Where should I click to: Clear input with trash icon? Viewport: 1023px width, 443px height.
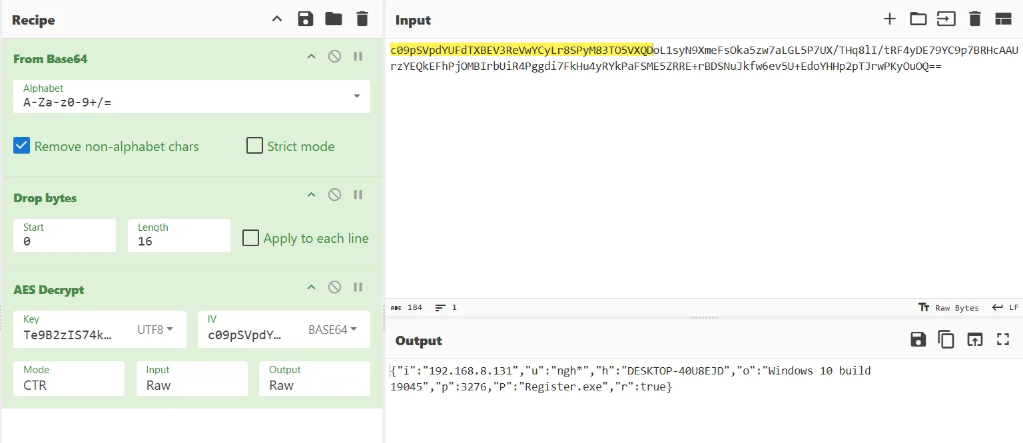pyautogui.click(x=975, y=19)
